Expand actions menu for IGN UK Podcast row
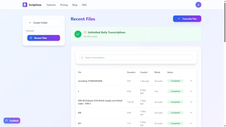 click(191, 102)
